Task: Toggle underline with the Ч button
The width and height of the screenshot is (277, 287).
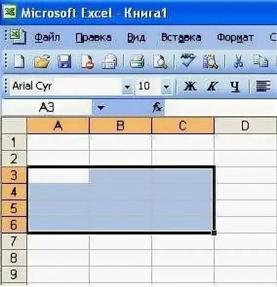Action: 235,87
